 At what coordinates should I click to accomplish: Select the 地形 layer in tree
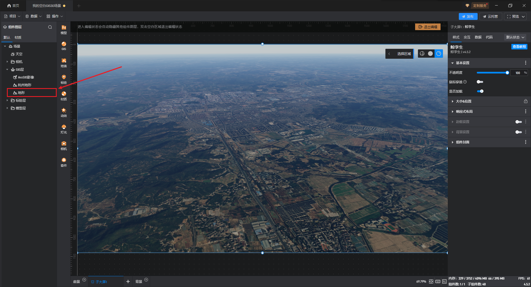[21, 93]
